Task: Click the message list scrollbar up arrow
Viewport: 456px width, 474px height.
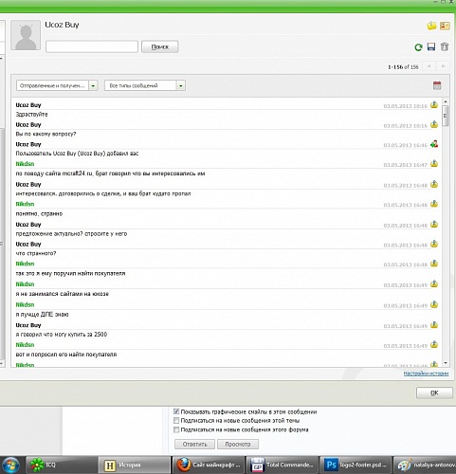Action: pos(446,101)
